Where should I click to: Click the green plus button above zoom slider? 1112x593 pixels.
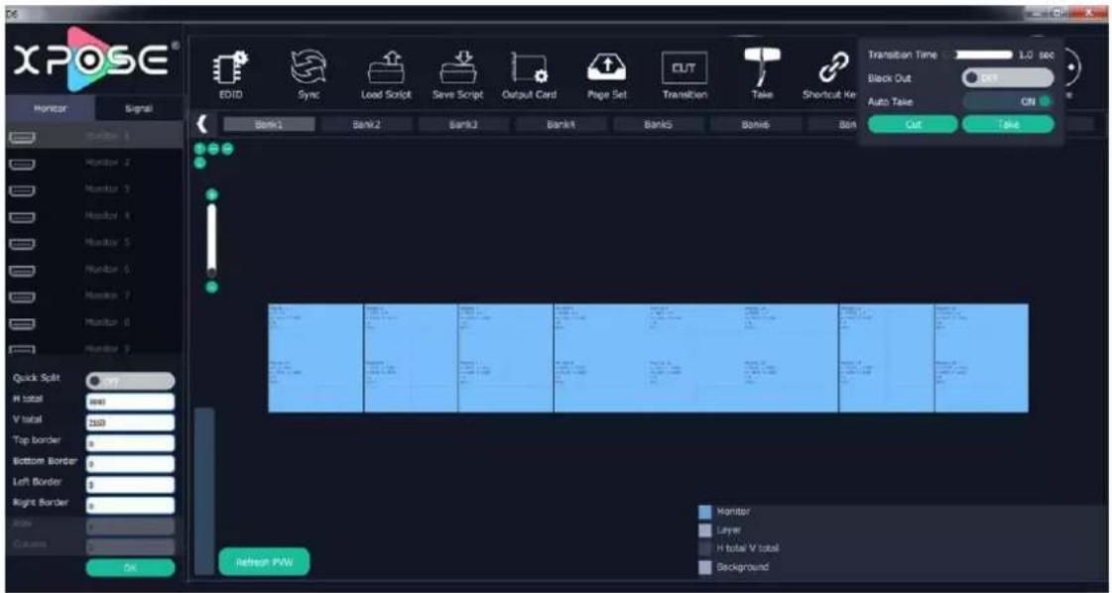pyautogui.click(x=211, y=195)
